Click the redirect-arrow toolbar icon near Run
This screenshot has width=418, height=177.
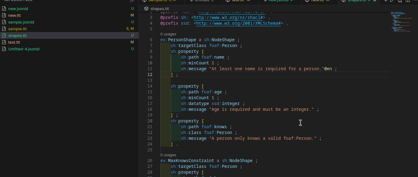(x=400, y=1)
